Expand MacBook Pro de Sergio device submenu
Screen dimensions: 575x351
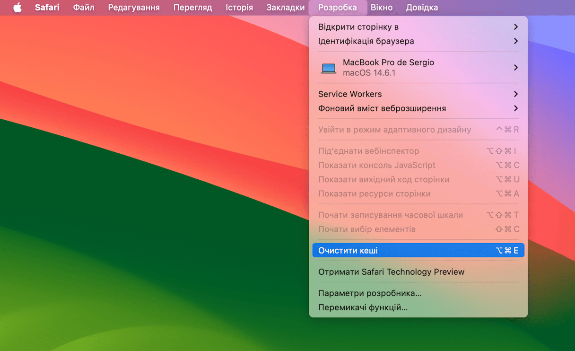click(x=418, y=68)
